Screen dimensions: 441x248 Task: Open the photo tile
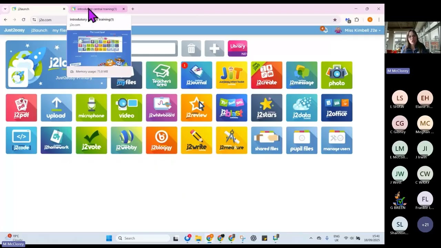pos(337,75)
